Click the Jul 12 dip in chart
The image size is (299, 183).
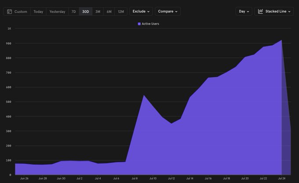(x=171, y=123)
